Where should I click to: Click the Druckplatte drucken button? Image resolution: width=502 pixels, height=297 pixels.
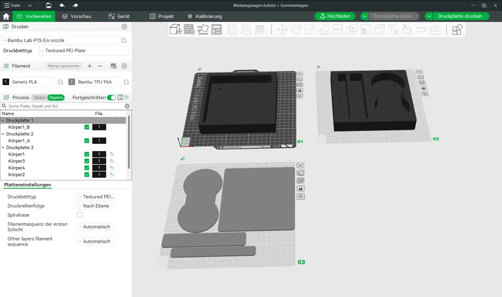click(460, 17)
